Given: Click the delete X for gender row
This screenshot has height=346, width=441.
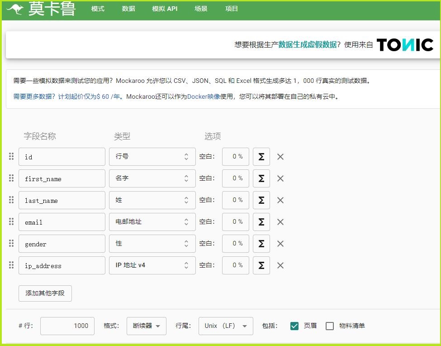Looking at the screenshot, I should point(280,244).
